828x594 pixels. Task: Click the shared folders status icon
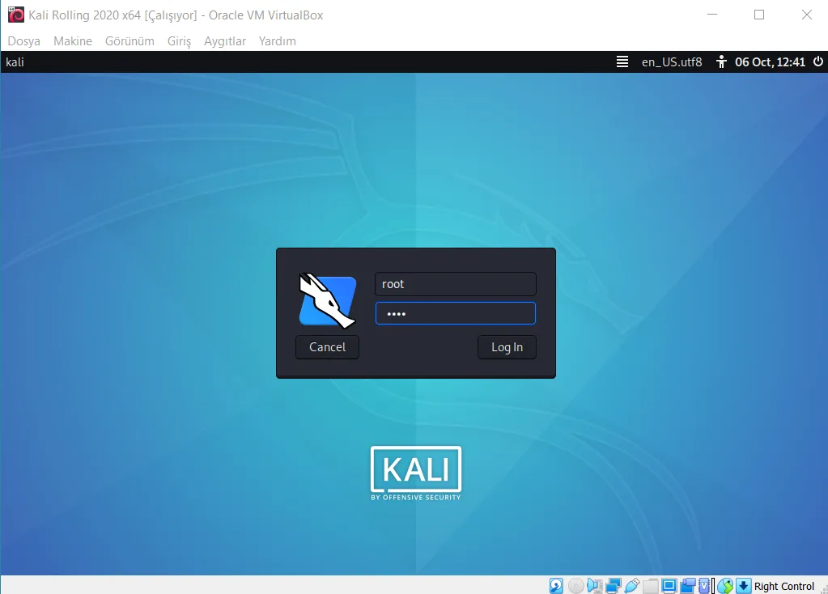pos(651,586)
